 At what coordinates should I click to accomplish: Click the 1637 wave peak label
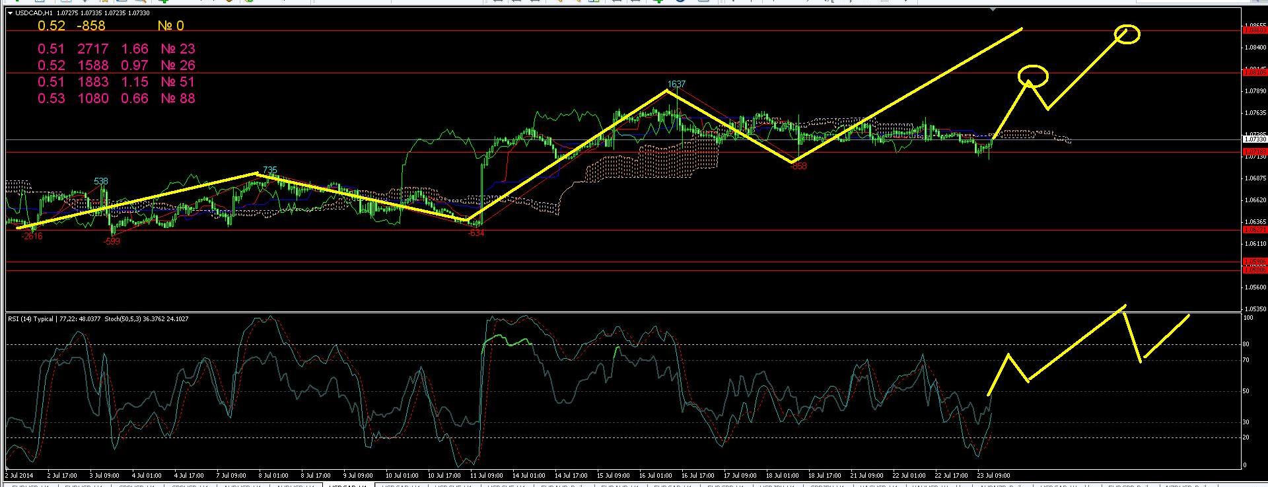[676, 84]
